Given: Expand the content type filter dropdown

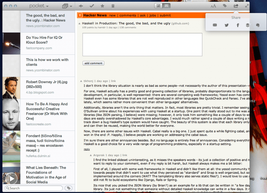Looking at the screenshot, I should coord(67,6).
